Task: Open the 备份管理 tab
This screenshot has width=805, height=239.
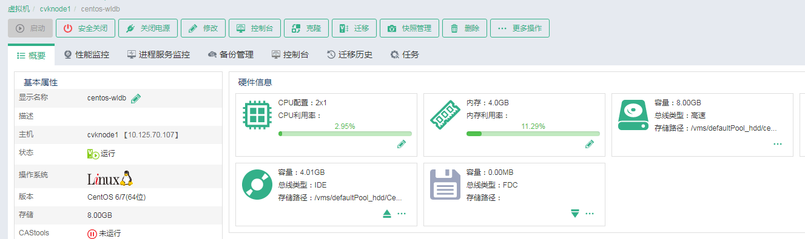Action: (231, 55)
